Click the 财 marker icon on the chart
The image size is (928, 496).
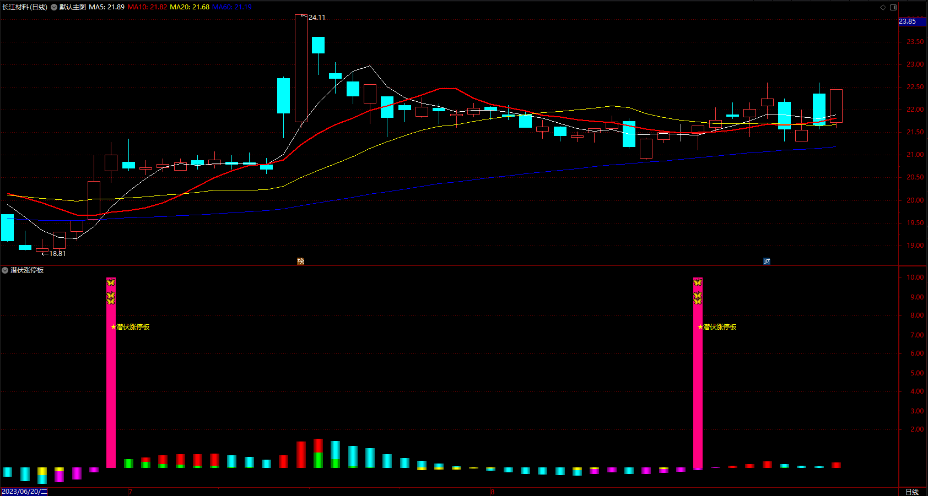pyautogui.click(x=767, y=261)
